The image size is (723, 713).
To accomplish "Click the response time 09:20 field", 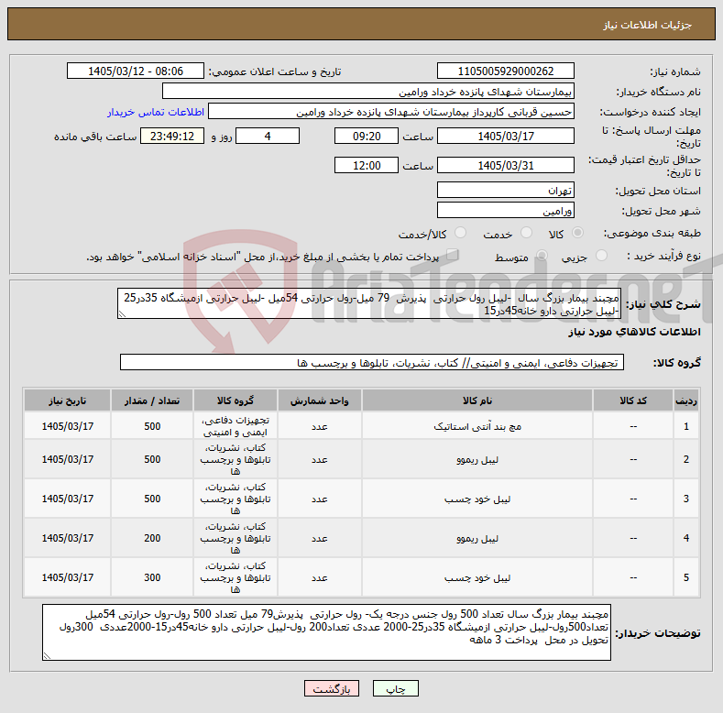I will coord(367,136).
